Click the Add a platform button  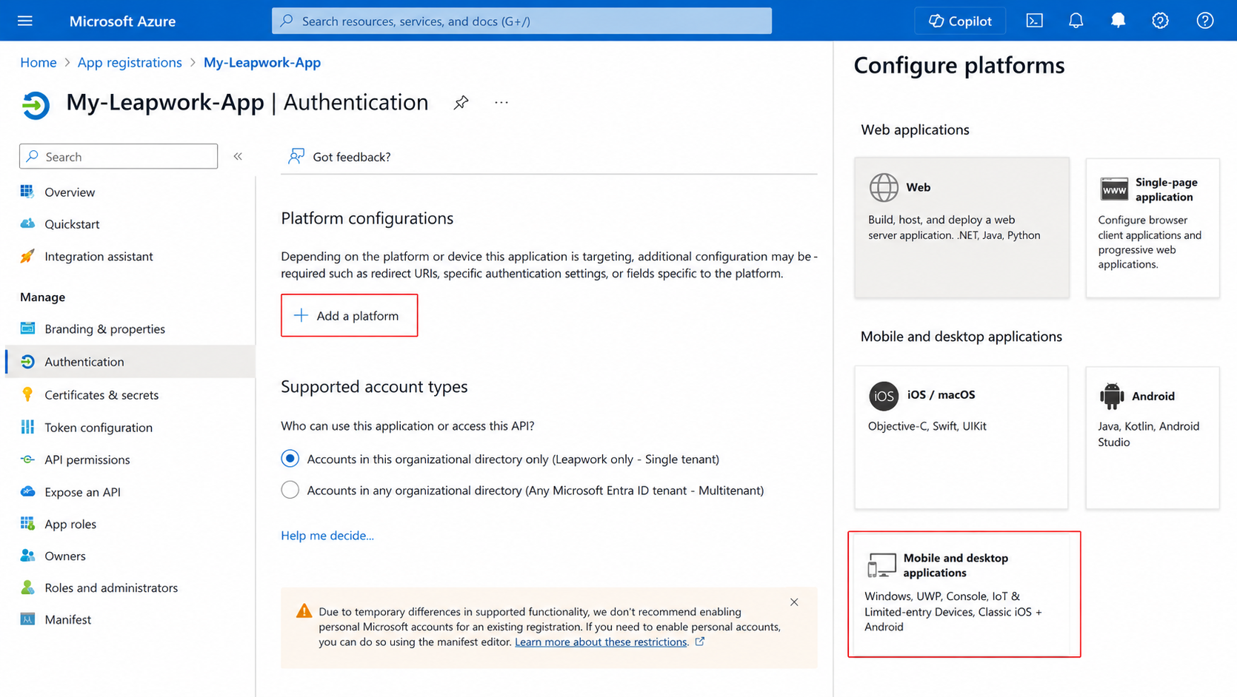[x=349, y=315]
